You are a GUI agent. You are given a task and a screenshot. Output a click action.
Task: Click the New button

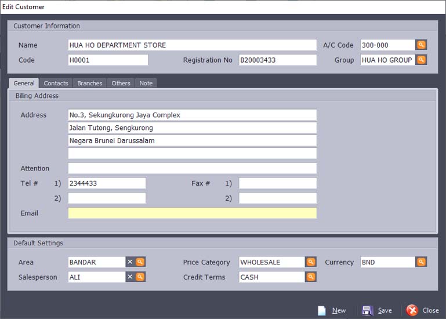click(332, 310)
